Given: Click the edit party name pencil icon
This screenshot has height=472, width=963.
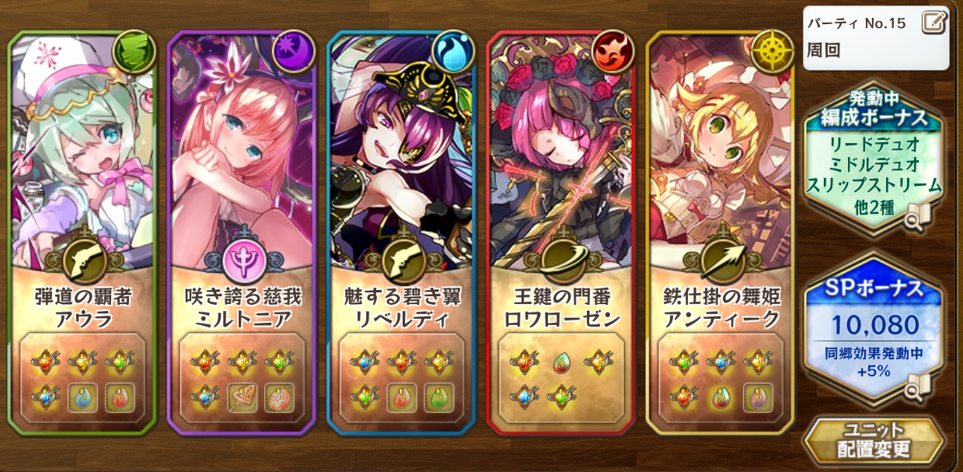Looking at the screenshot, I should click(x=935, y=22).
